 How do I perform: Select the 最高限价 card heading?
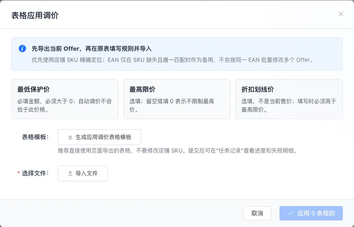tap(142, 89)
